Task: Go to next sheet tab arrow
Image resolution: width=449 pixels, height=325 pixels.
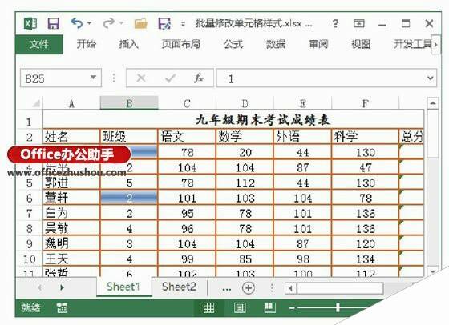Action: pos(62,287)
